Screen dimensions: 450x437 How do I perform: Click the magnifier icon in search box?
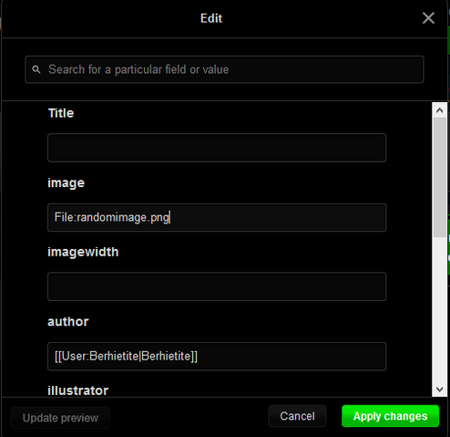[x=36, y=69]
